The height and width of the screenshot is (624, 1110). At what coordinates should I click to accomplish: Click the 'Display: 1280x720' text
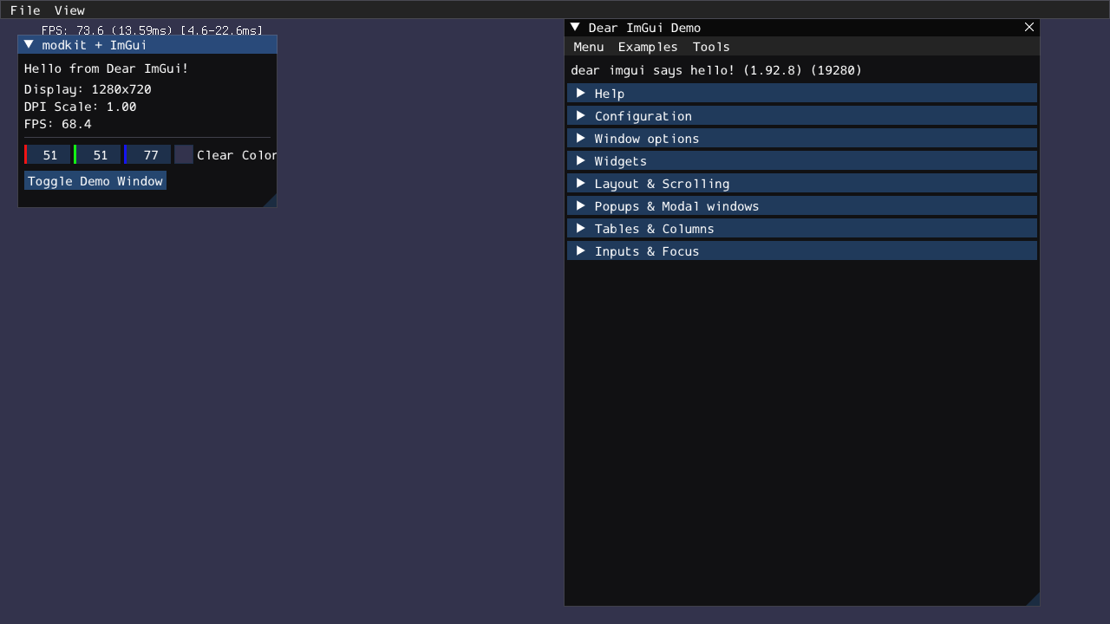88,89
